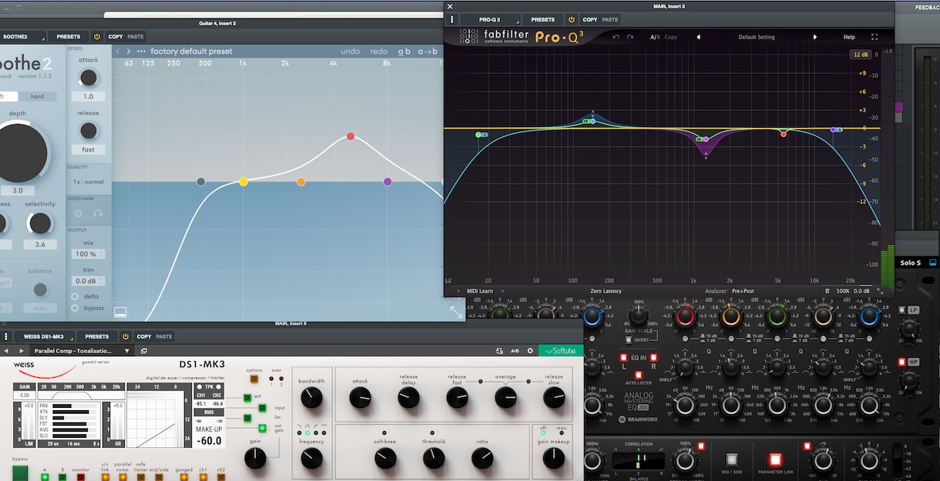This screenshot has width=940, height=481.
Task: Click the Soothe2 attack knob
Action: coord(89,78)
